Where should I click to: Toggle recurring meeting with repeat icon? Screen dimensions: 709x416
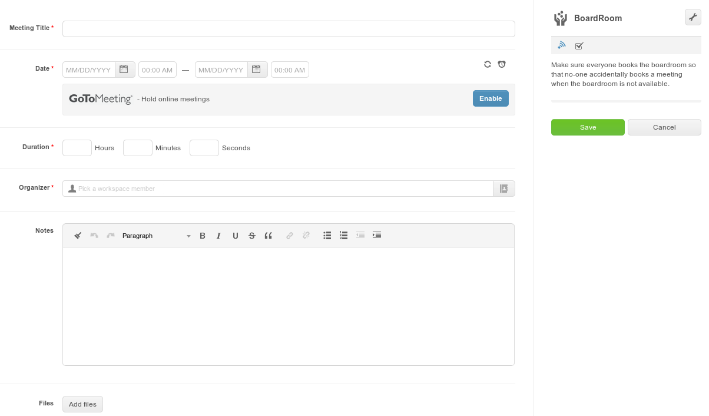click(488, 64)
